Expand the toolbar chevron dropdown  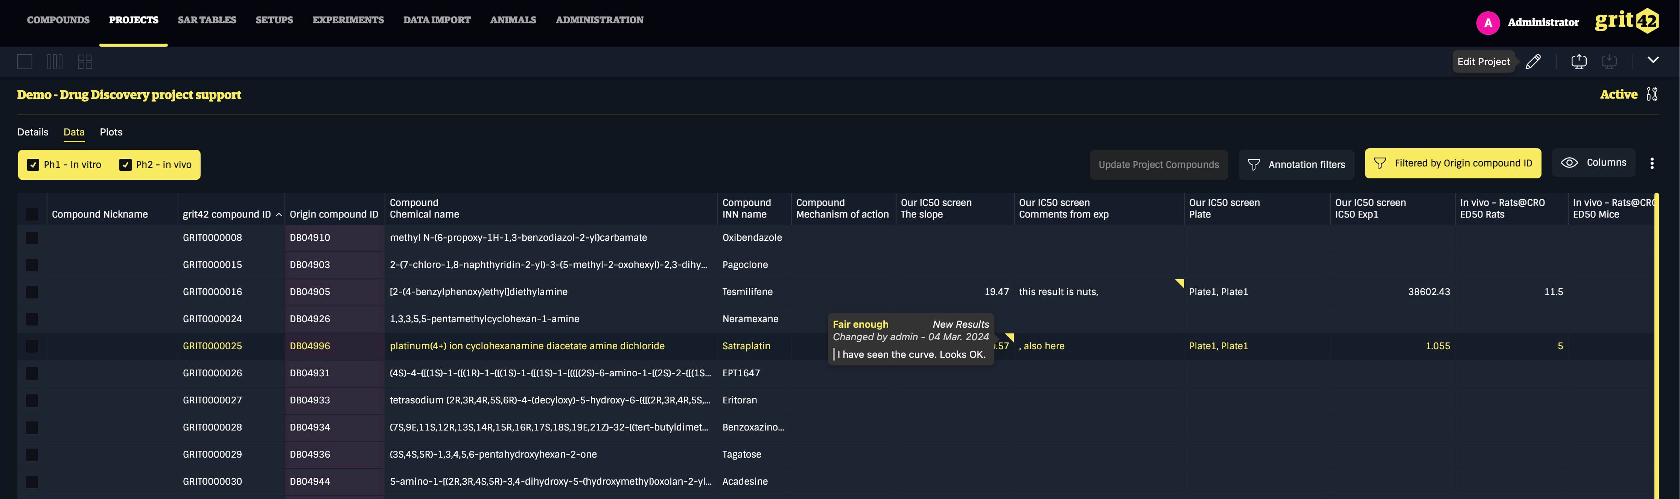1653,60
